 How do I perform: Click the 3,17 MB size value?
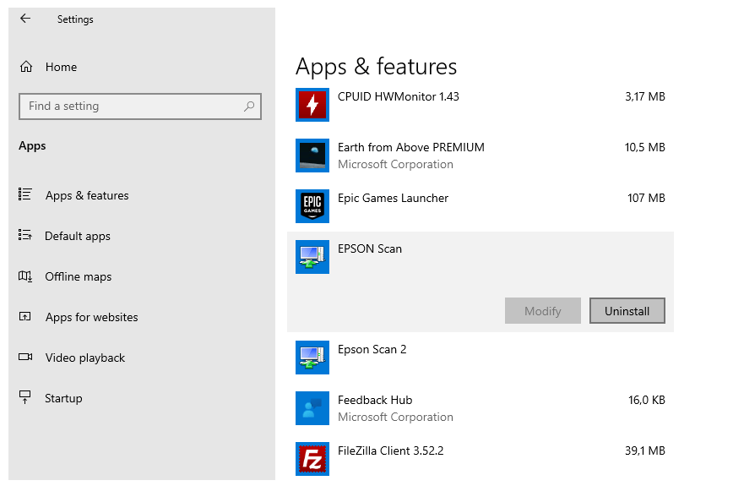click(644, 96)
